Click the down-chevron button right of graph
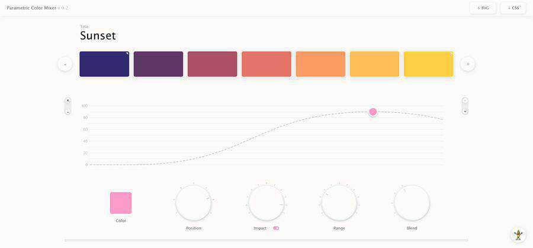This screenshot has height=248, width=533. click(x=465, y=111)
